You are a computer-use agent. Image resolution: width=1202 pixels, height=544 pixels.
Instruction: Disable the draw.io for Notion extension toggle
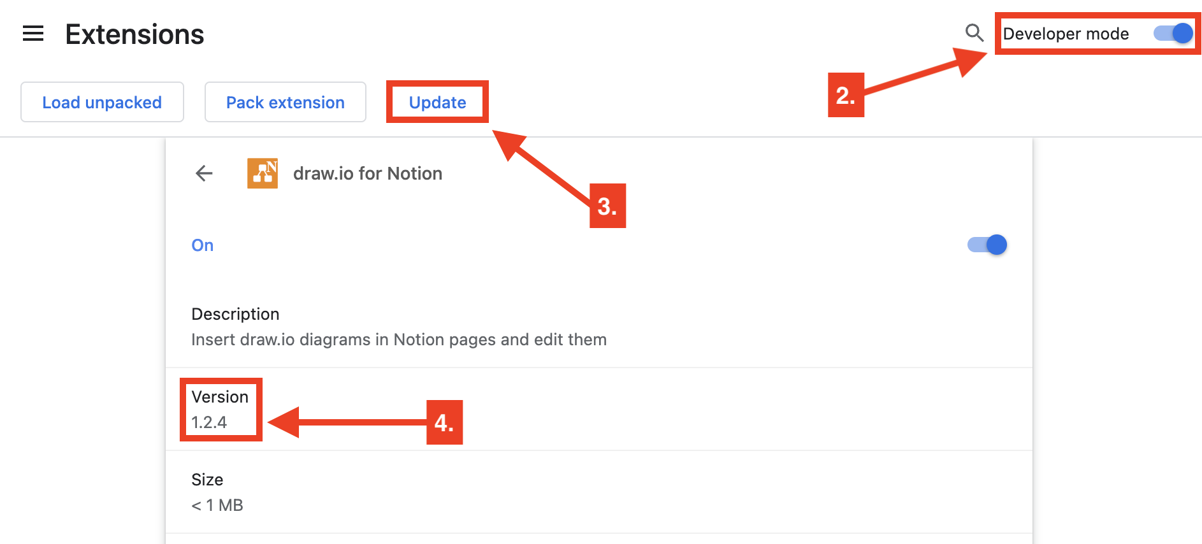[985, 244]
